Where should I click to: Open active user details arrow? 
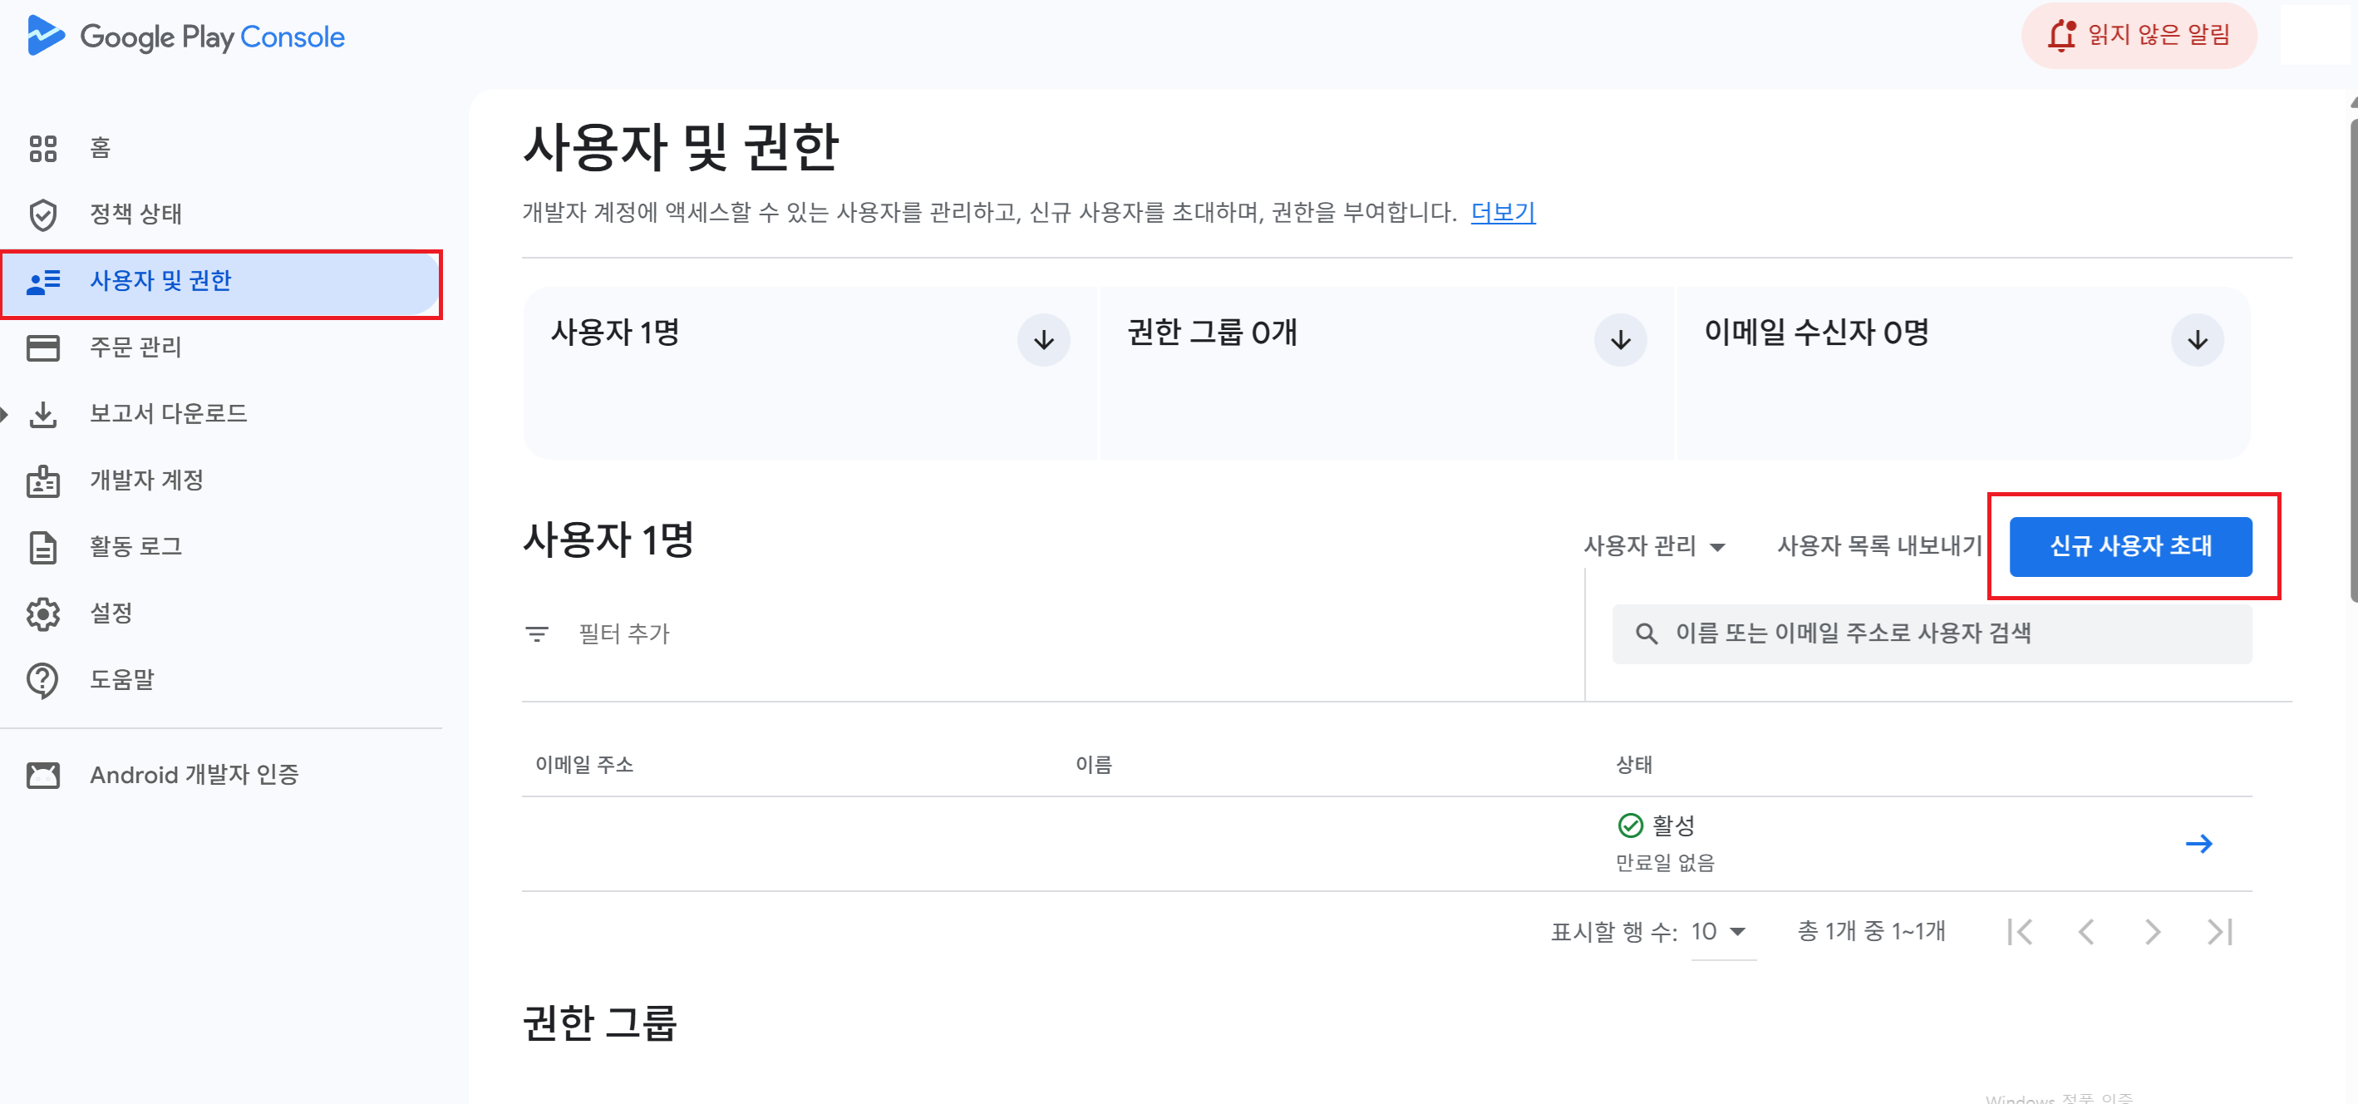[x=2198, y=844]
